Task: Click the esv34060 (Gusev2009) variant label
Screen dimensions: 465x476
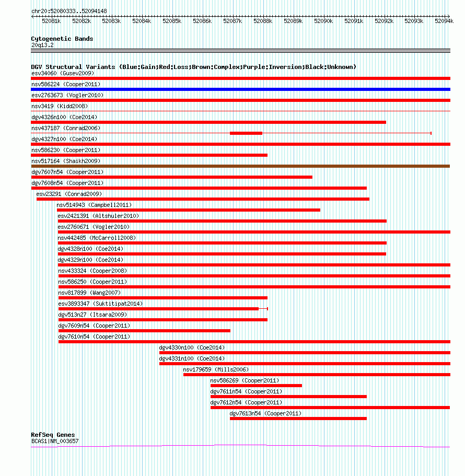Action: click(63, 73)
